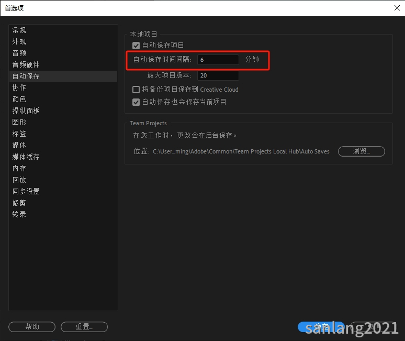405x341 pixels.
Task: Select the 转录 category
Action: (63, 214)
